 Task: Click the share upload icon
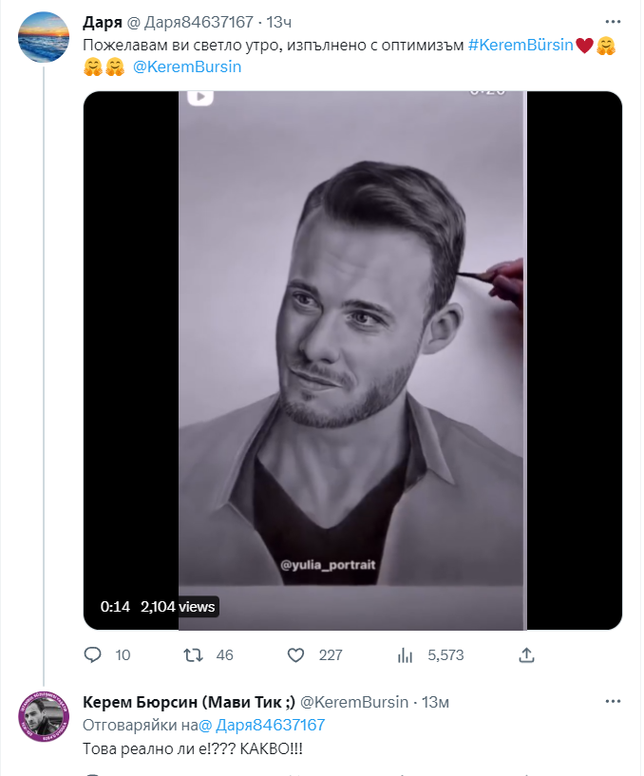coord(525,654)
